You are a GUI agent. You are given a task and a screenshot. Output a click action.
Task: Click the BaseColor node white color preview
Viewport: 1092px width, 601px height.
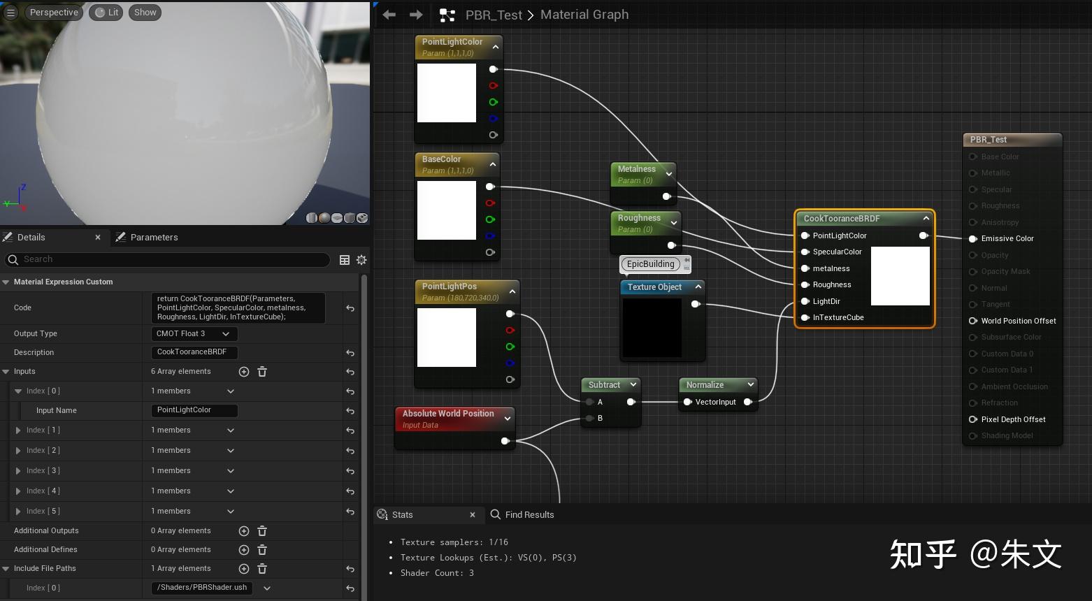(446, 210)
